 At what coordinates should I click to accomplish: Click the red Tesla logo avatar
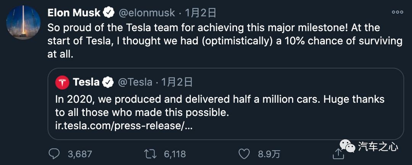point(62,83)
